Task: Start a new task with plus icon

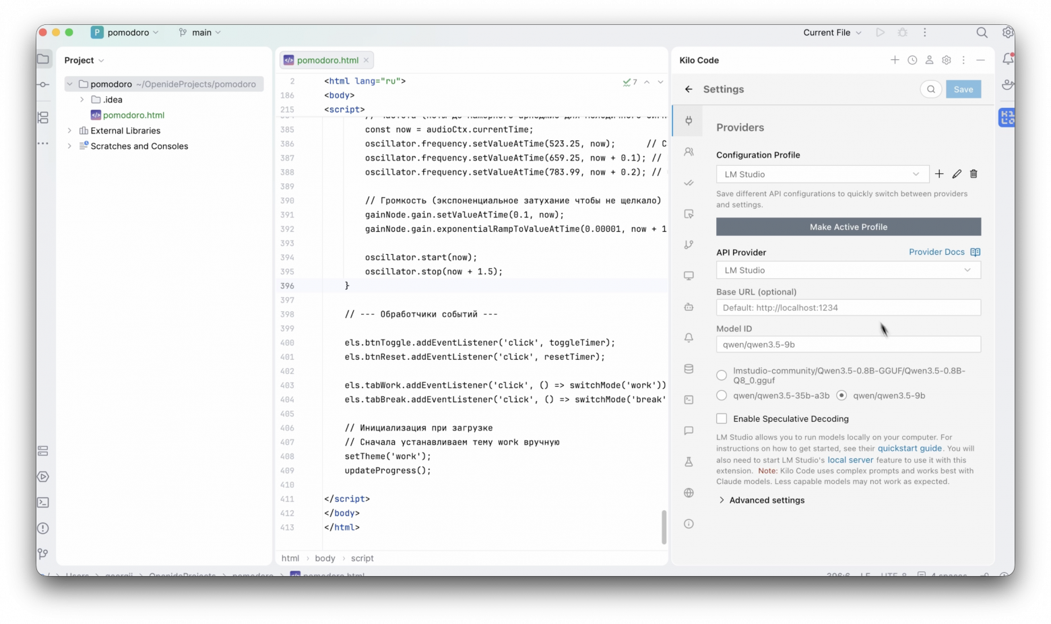Action: (x=895, y=60)
